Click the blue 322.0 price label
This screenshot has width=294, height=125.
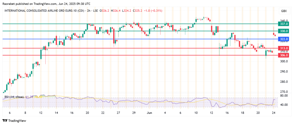click(284, 39)
